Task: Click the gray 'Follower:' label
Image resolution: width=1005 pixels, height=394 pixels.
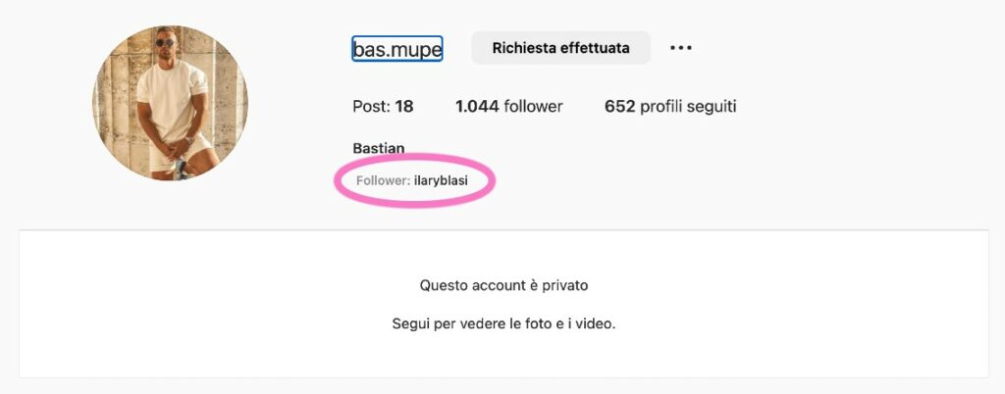Action: [384, 181]
